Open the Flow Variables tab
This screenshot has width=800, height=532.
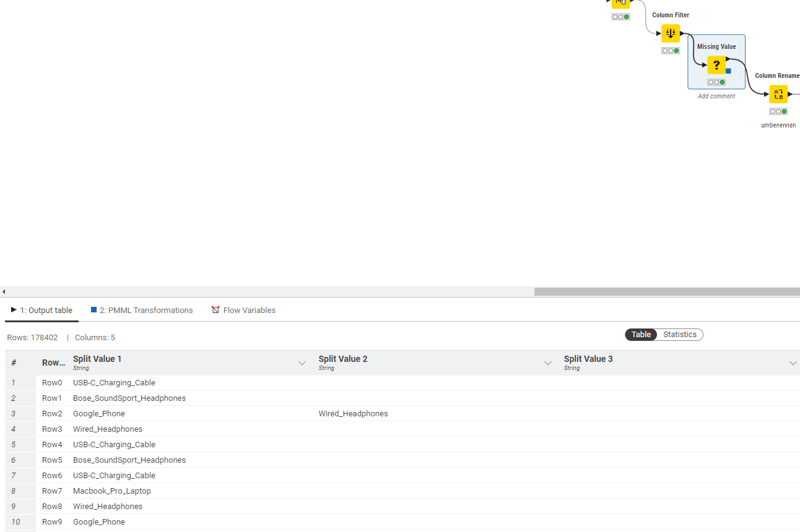point(243,310)
